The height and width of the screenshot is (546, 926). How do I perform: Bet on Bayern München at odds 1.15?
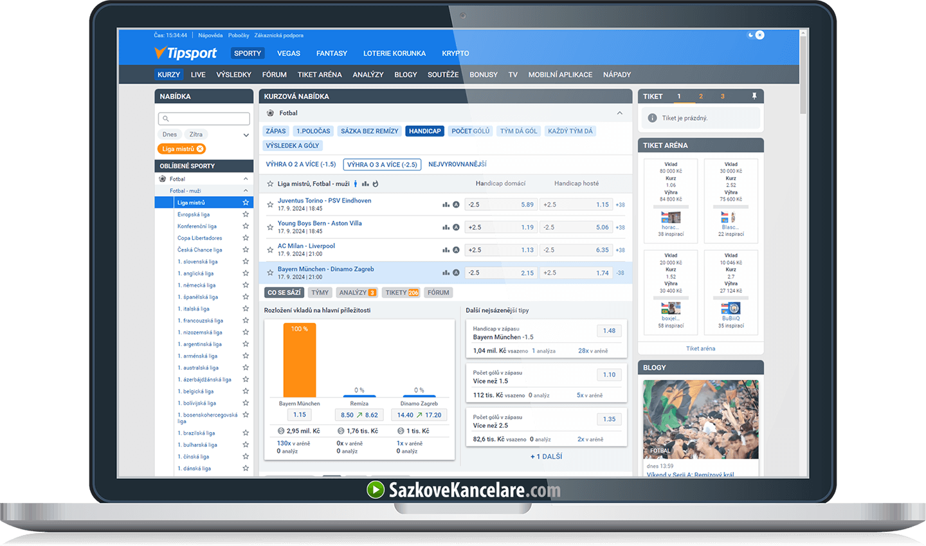coord(300,415)
